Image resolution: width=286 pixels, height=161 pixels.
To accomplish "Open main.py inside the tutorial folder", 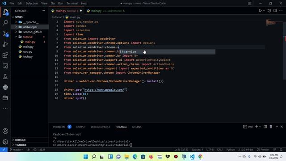I will click(x=30, y=42).
